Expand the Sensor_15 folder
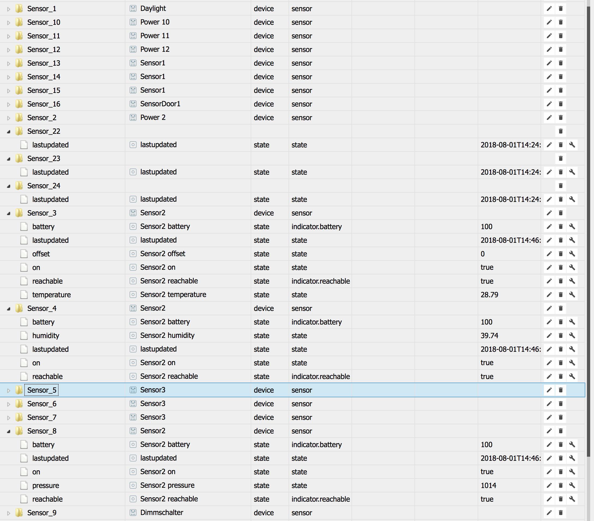The image size is (594, 521). pyautogui.click(x=9, y=91)
